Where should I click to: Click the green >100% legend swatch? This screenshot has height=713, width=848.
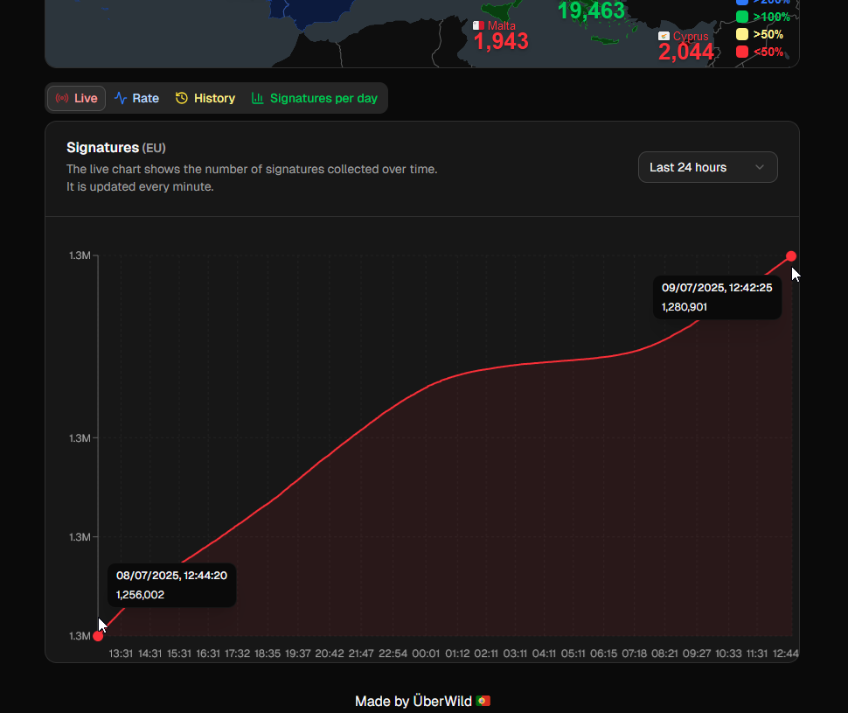(x=742, y=17)
